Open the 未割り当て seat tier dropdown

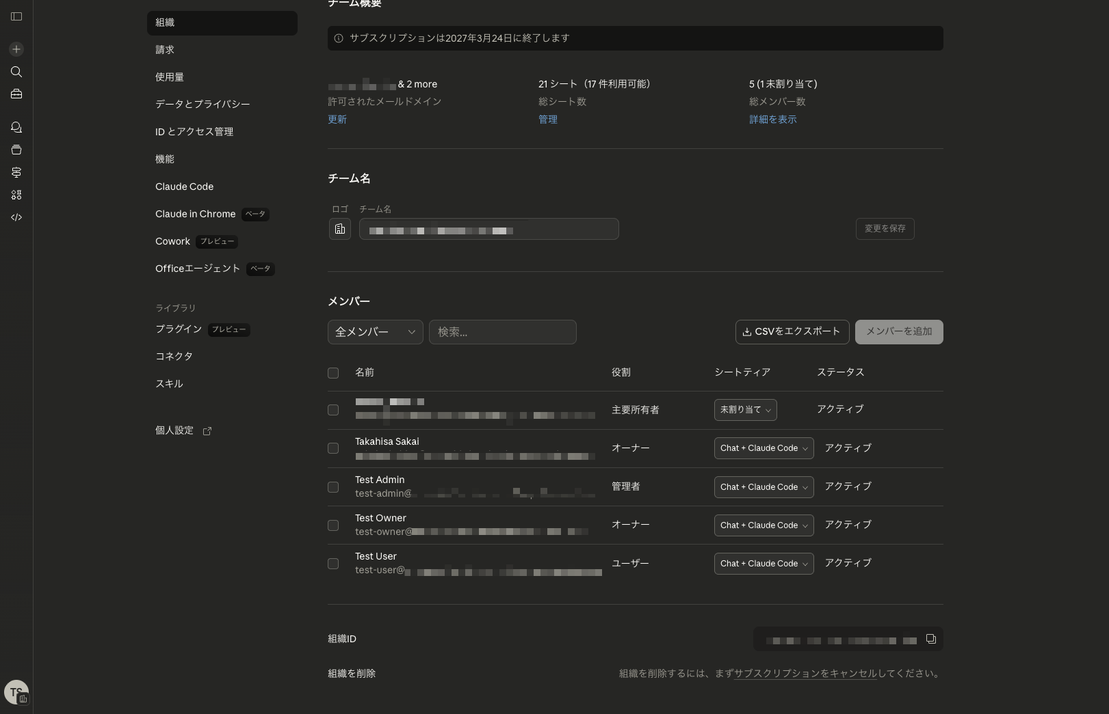click(x=745, y=410)
